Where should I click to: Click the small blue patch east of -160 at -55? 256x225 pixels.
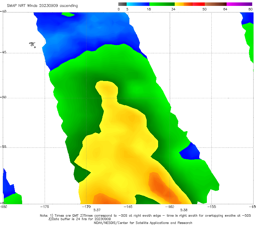(x=190, y=152)
